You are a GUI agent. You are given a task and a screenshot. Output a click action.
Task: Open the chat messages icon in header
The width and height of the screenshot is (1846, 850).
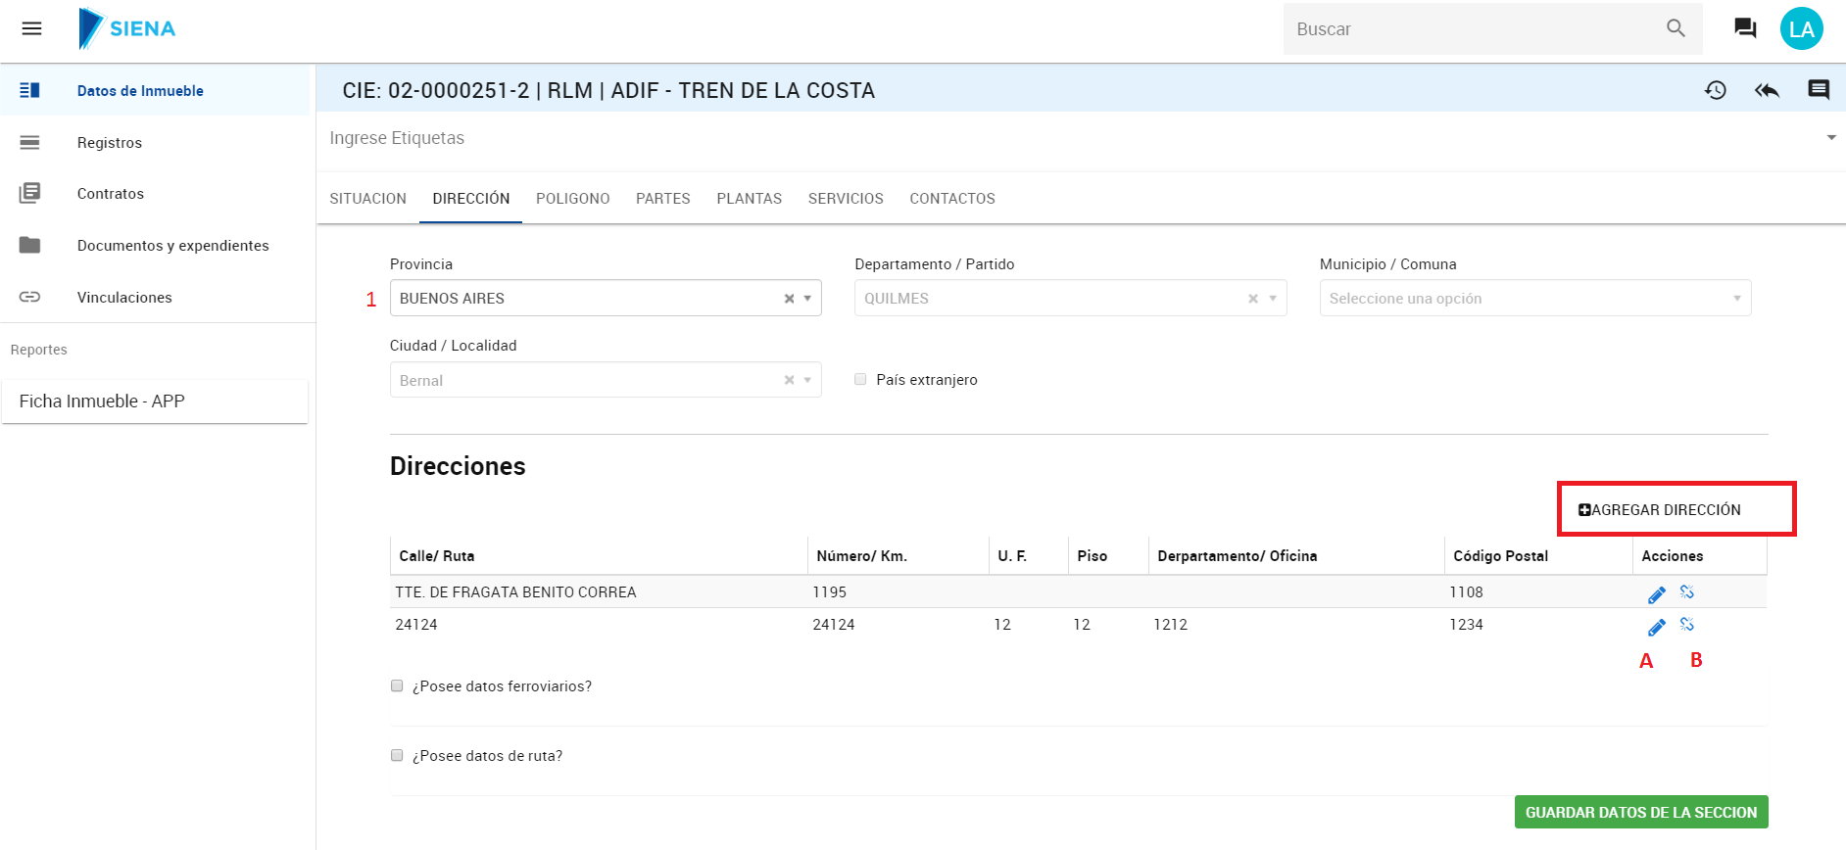(x=1744, y=28)
